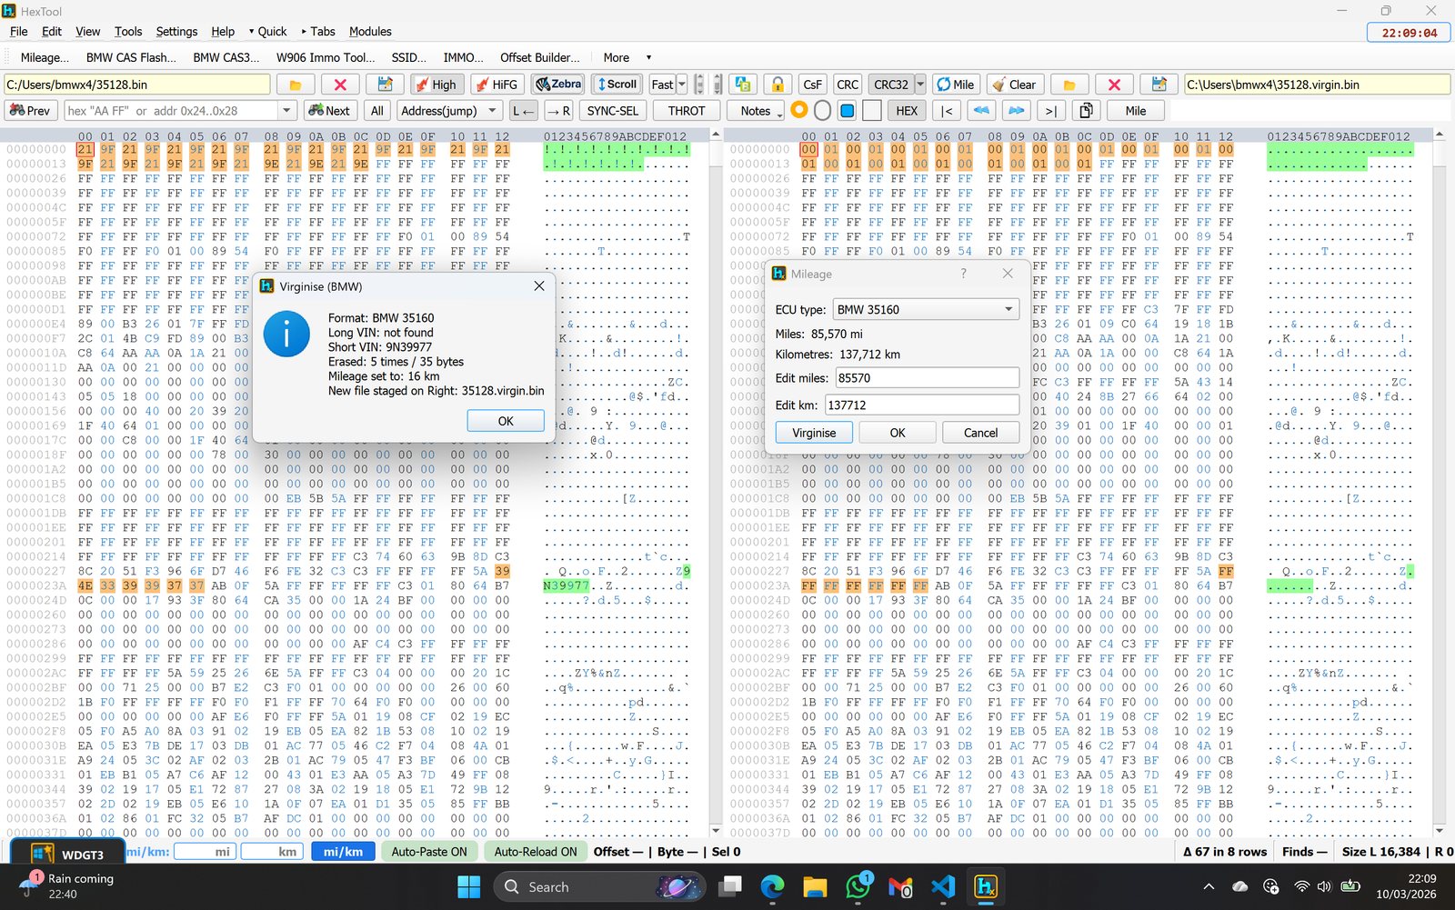Click the Edit km input field

pos(922,405)
